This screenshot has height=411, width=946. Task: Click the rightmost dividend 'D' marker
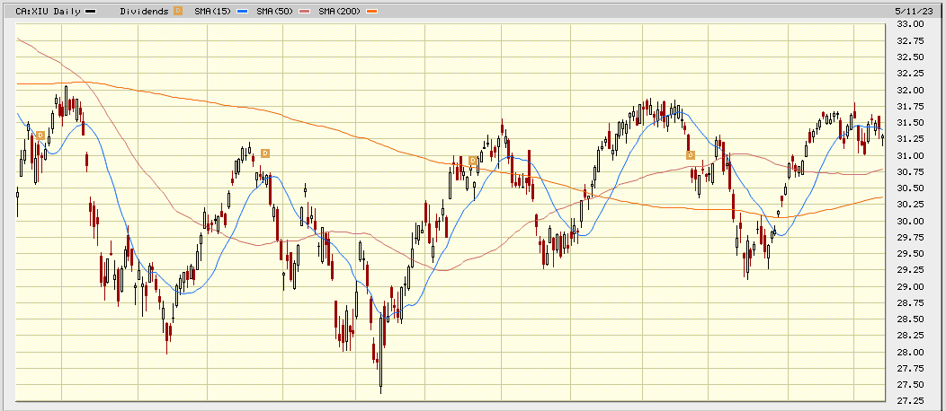[x=691, y=155]
